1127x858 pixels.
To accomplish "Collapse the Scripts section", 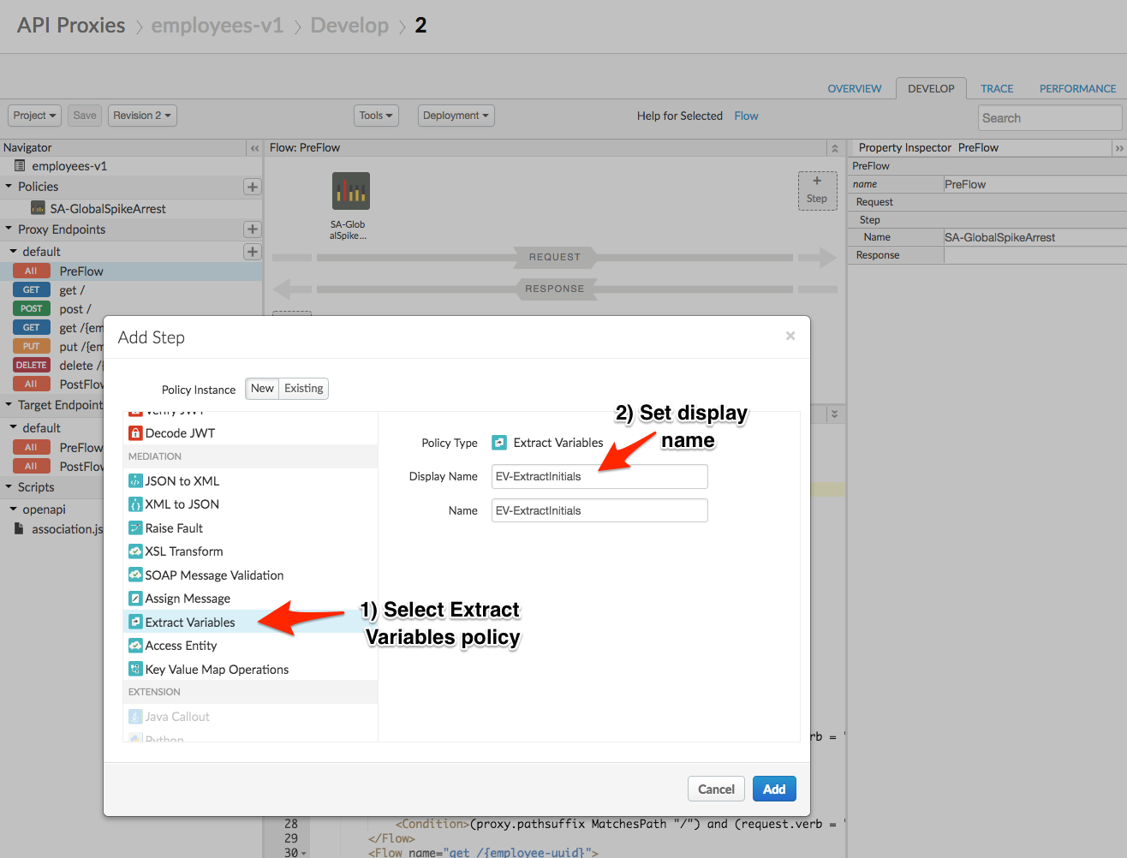I will pos(9,486).
